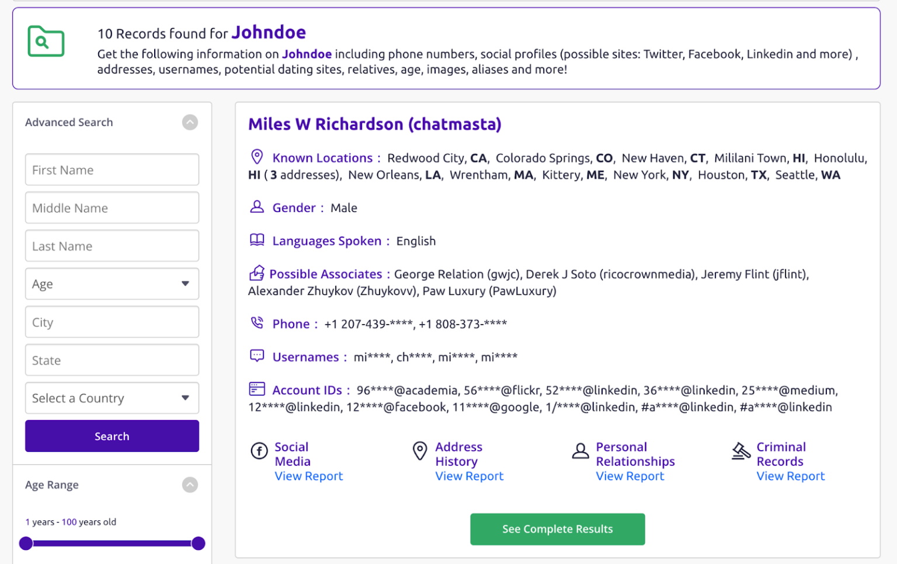Click the green folder search icon
The image size is (897, 564).
pos(46,41)
